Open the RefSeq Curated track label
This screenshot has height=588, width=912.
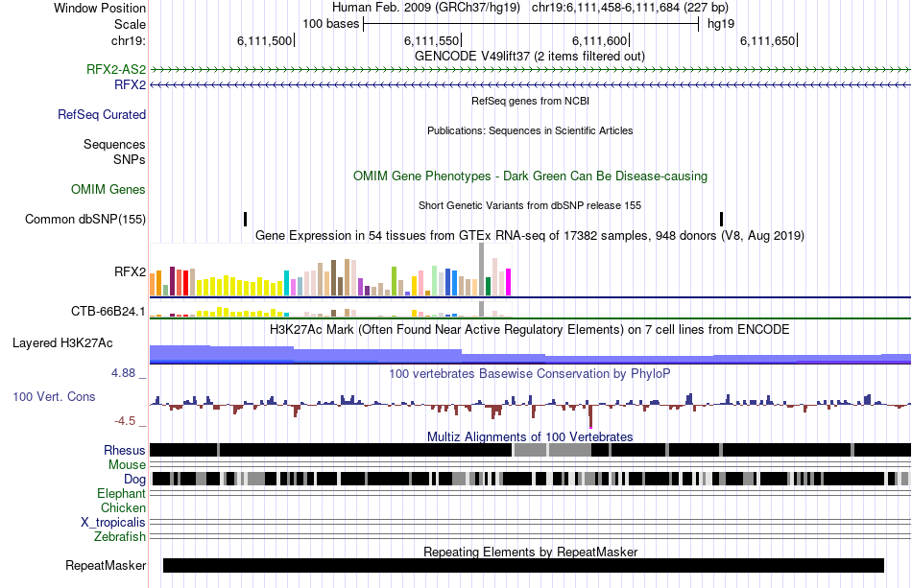coord(101,114)
